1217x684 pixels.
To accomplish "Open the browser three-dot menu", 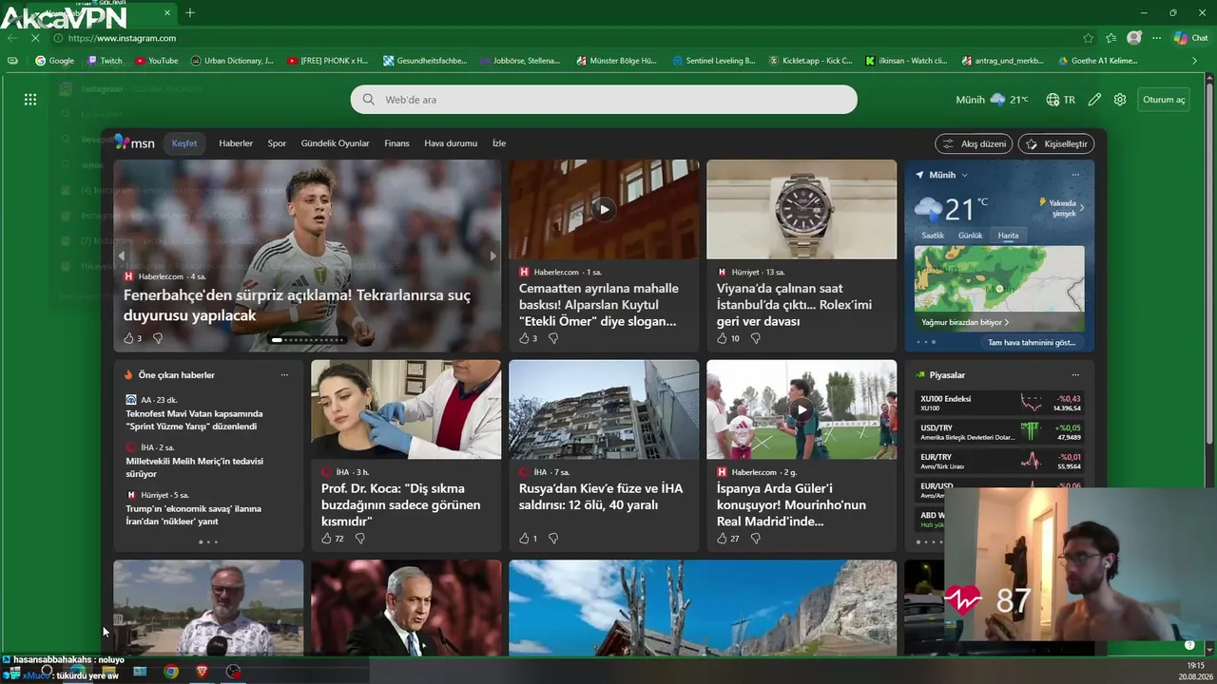I will coord(1156,38).
